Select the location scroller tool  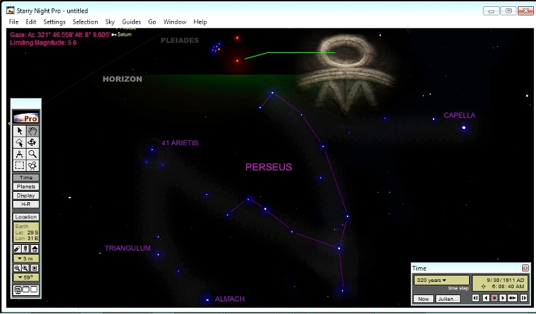pos(33,142)
